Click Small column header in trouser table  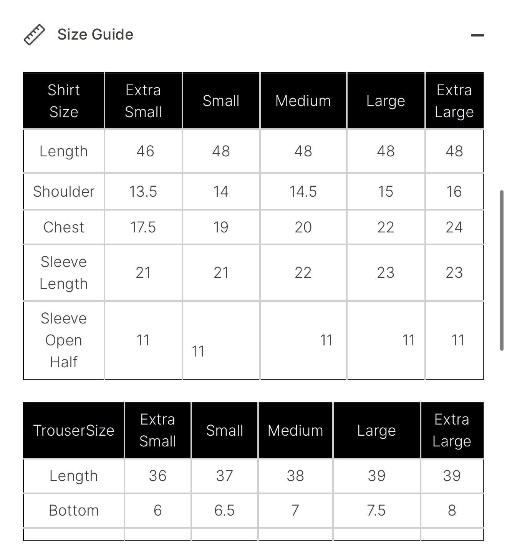pos(225,430)
